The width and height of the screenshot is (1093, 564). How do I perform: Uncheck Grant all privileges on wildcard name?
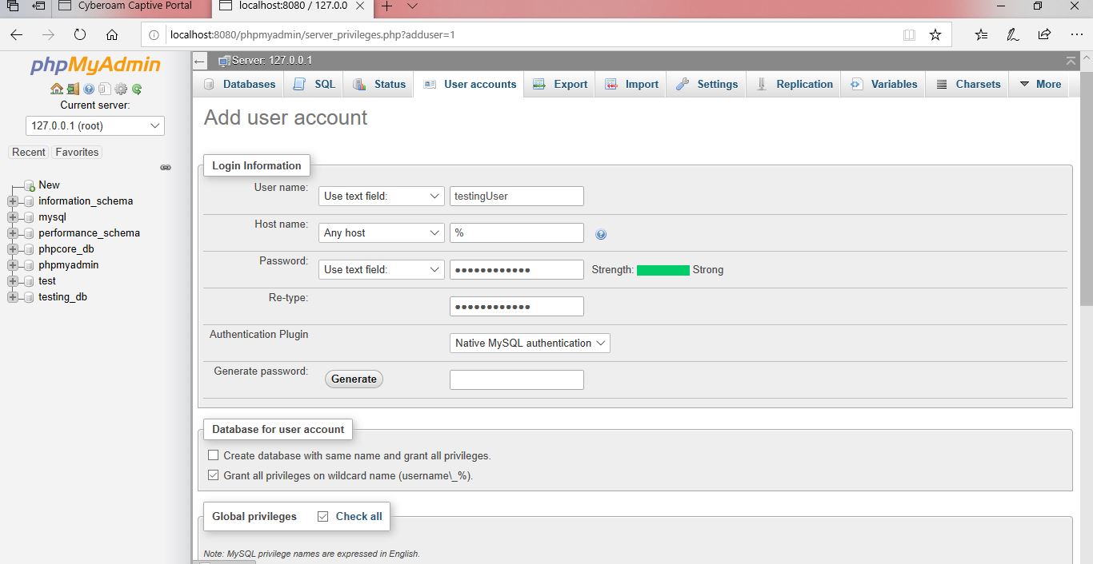pyautogui.click(x=213, y=475)
